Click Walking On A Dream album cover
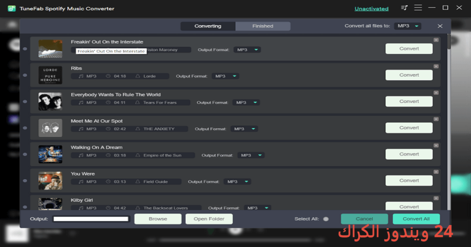The height and width of the screenshot is (247, 471). click(x=50, y=154)
